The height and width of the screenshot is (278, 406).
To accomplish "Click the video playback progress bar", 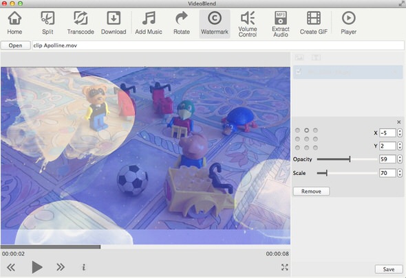I will 145,247.
